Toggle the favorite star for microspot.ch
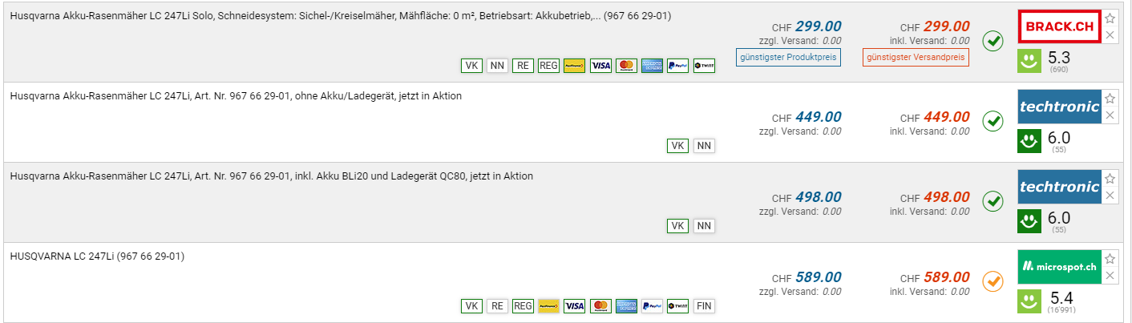1132x323 pixels. coord(1110,258)
